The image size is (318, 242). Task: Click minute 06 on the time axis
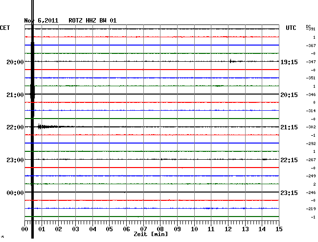126,229
